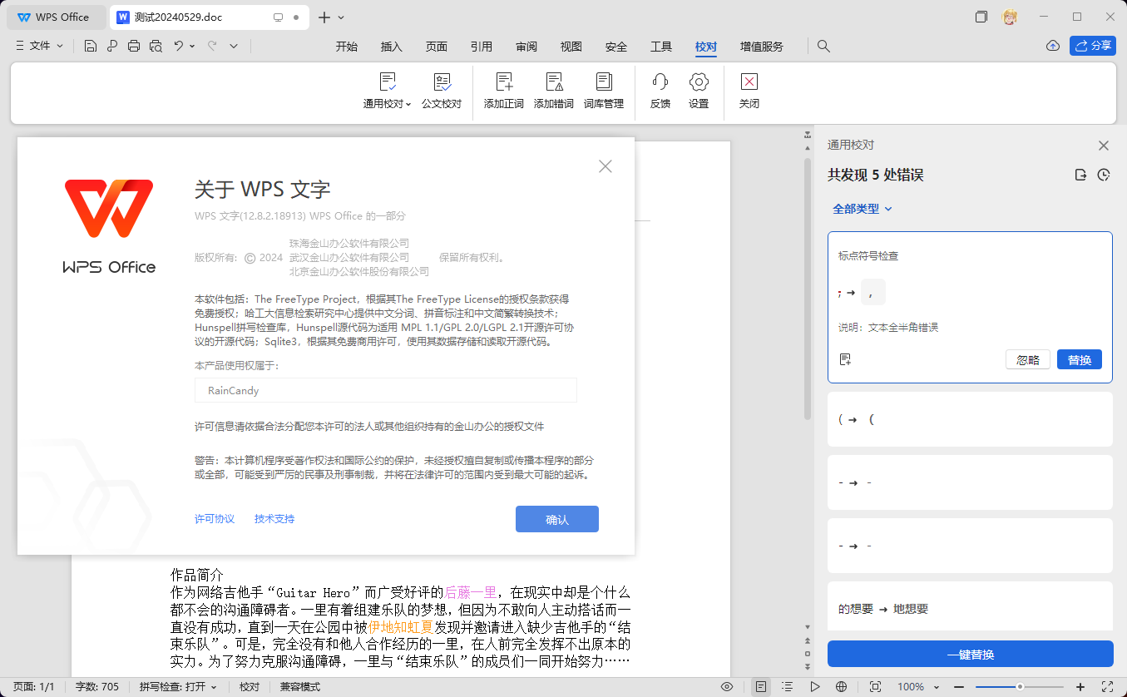Open Print Preview from the quick toolbar
Screen dimensions: 1127x697
[156, 47]
